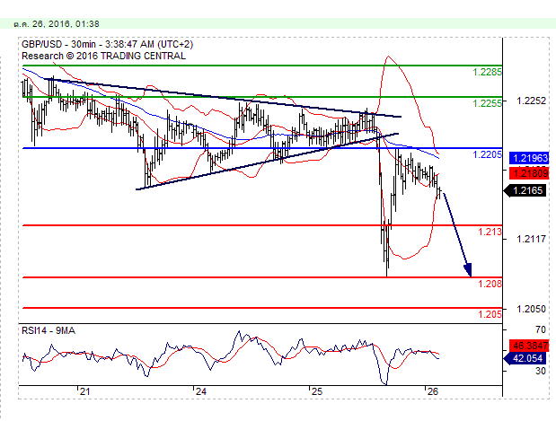Screen dimensions: 556x421
Task: Click the red support label 1.208
Action: [x=490, y=284]
